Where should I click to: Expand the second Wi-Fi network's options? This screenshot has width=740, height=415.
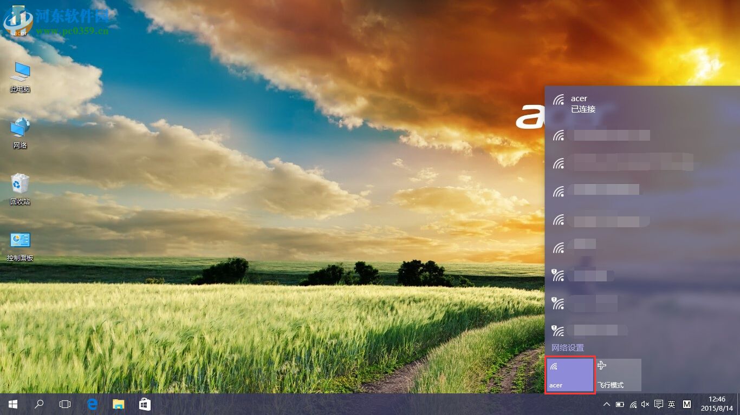623,135
